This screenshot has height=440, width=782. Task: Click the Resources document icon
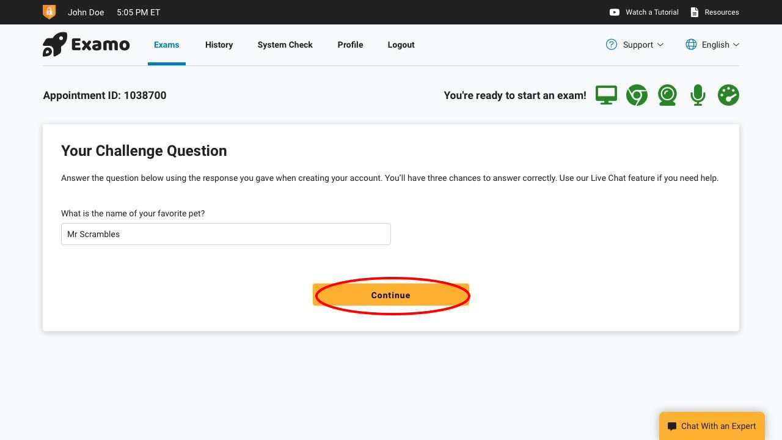[x=694, y=12]
